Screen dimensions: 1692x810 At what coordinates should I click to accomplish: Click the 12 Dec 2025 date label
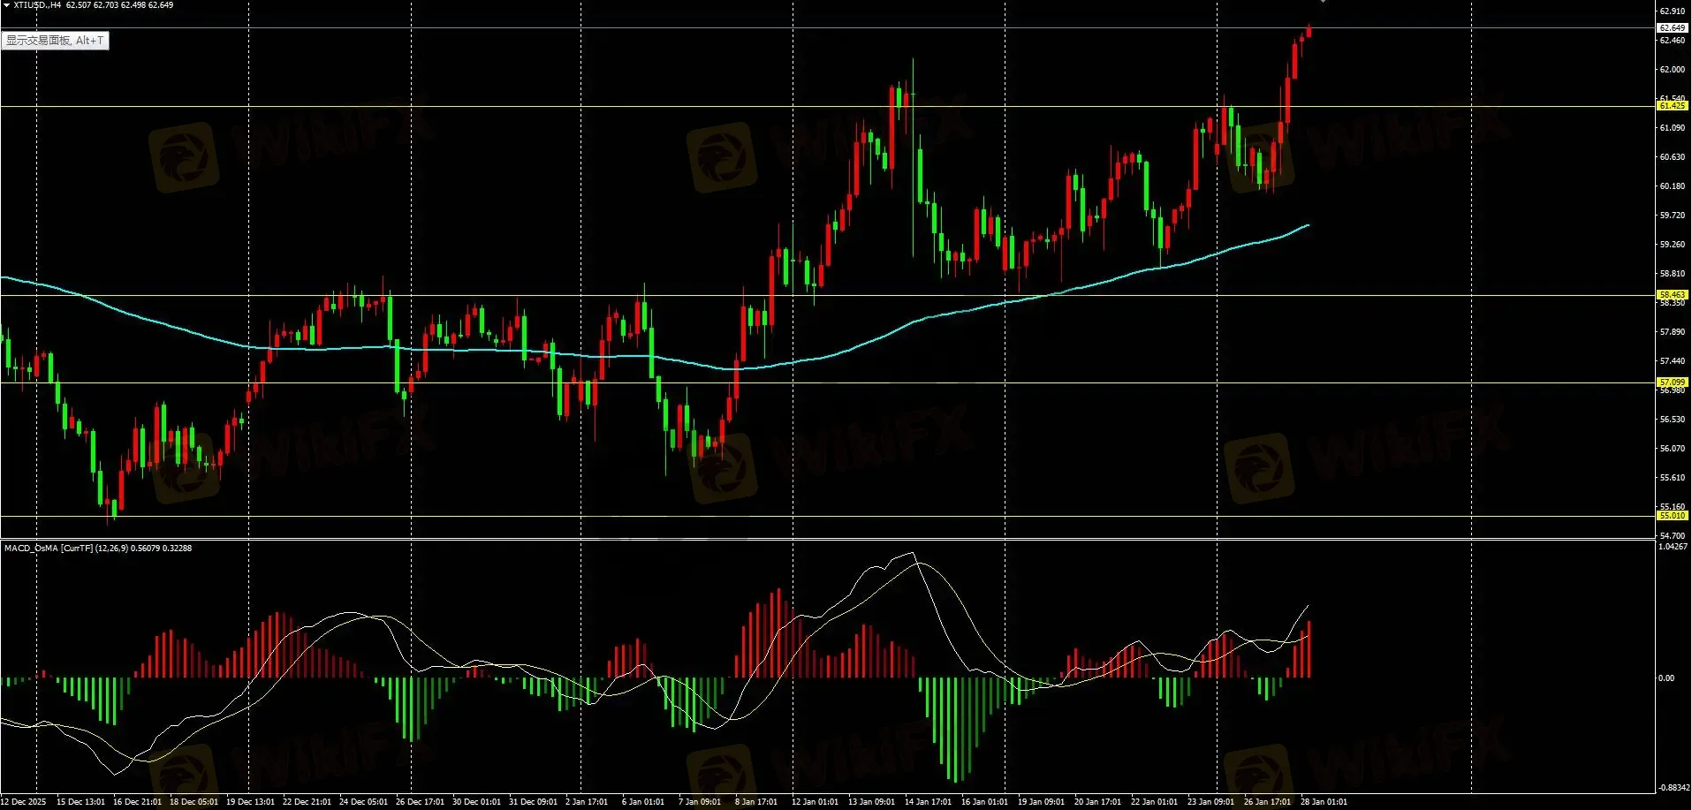point(24,802)
